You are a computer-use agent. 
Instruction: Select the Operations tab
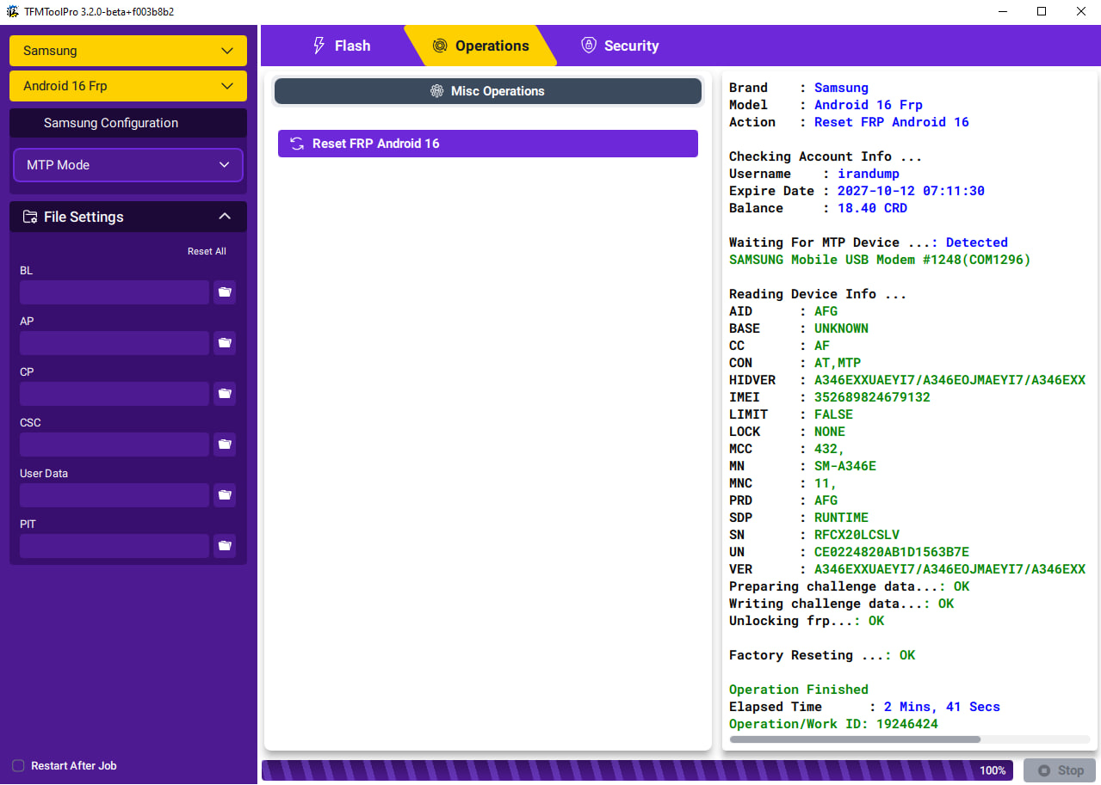480,46
